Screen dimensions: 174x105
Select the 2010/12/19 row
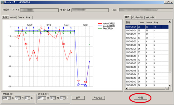click(147, 56)
